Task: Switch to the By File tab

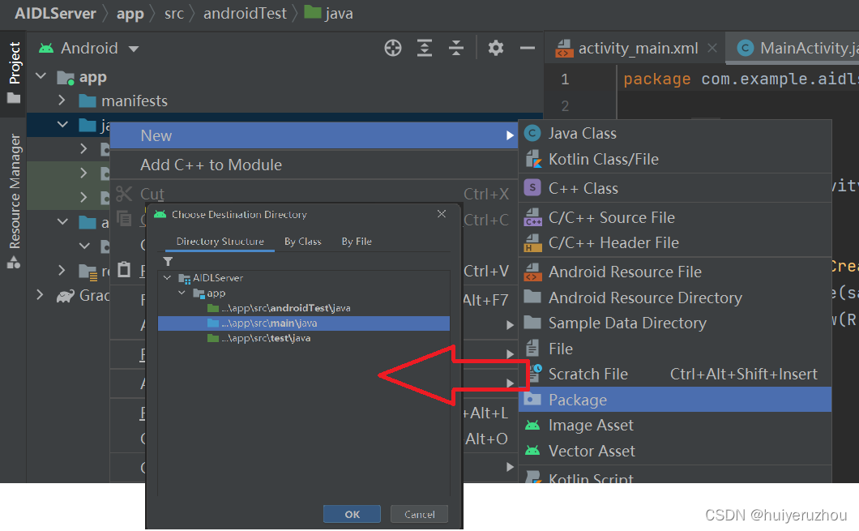Action: [x=357, y=241]
